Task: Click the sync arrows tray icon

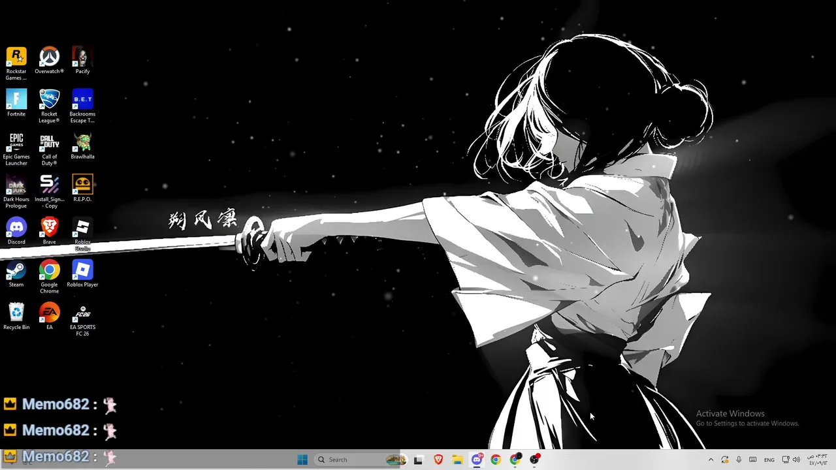Action: click(725, 460)
